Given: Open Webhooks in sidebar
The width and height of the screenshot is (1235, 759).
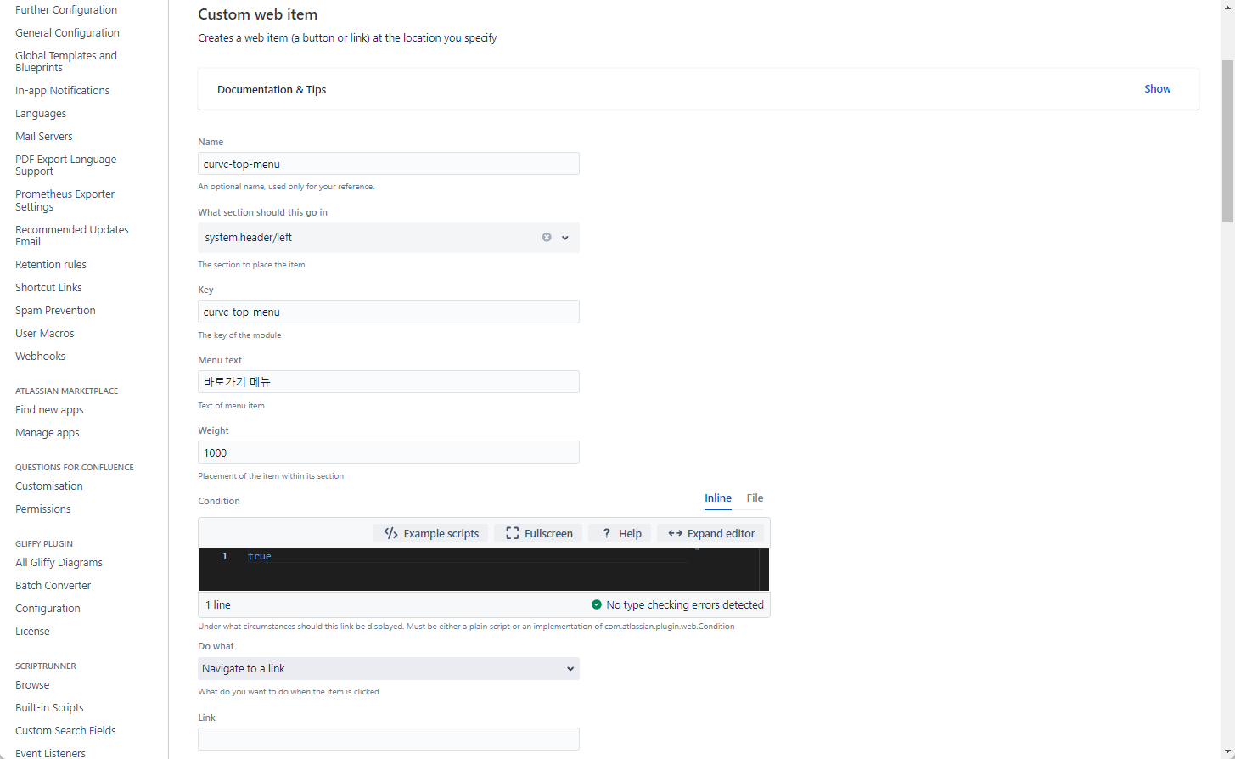Looking at the screenshot, I should coord(40,357).
